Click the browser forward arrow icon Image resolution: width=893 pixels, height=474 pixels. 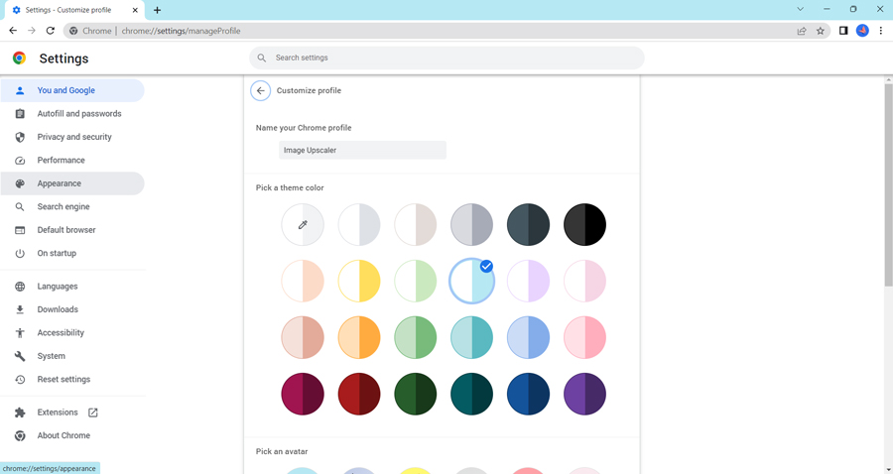32,31
